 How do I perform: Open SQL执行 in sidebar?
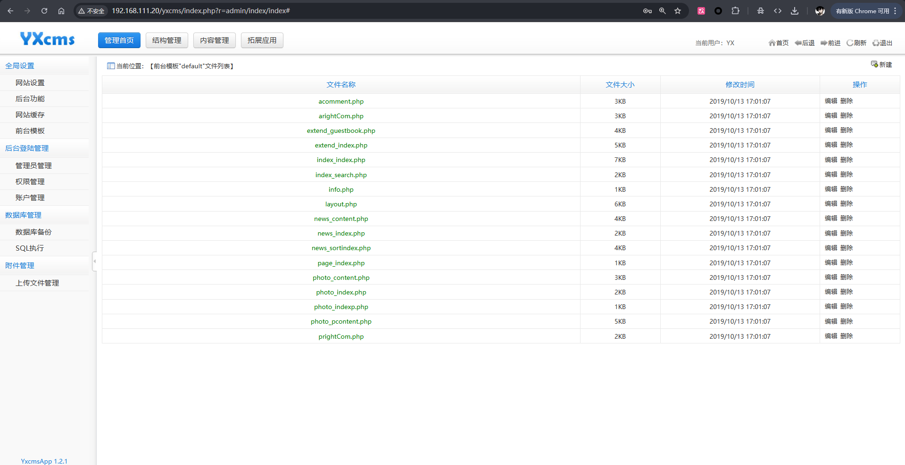(30, 248)
